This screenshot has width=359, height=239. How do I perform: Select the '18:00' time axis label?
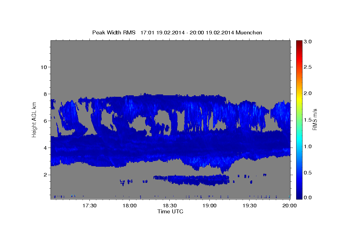pos(130,206)
